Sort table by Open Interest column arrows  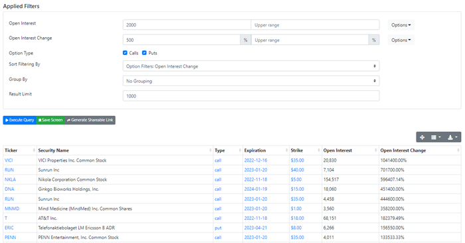click(x=376, y=150)
